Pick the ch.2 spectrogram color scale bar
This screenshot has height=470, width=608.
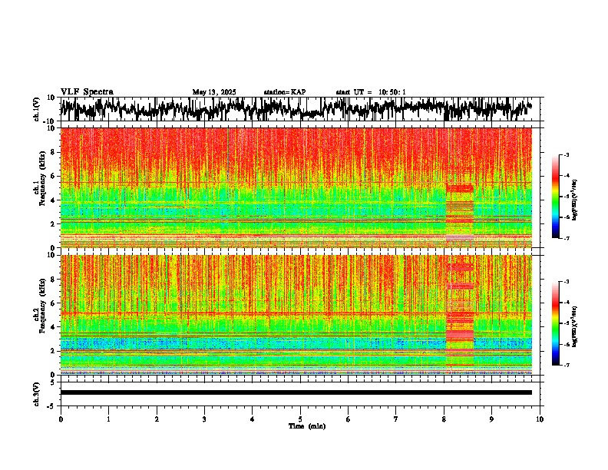pos(555,323)
